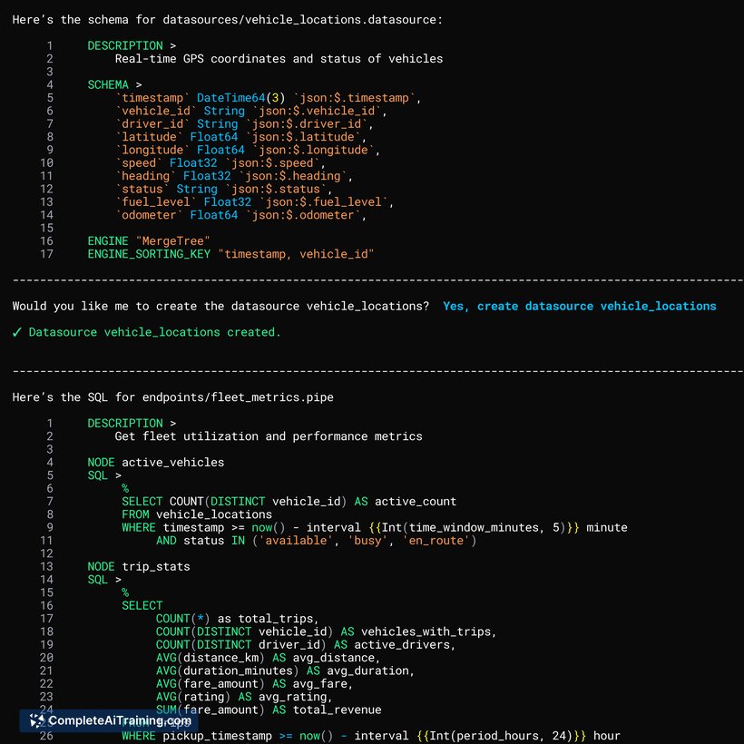Choose "Yes, create datasource vehicle_locations" option
The image size is (744, 744).
tap(580, 306)
